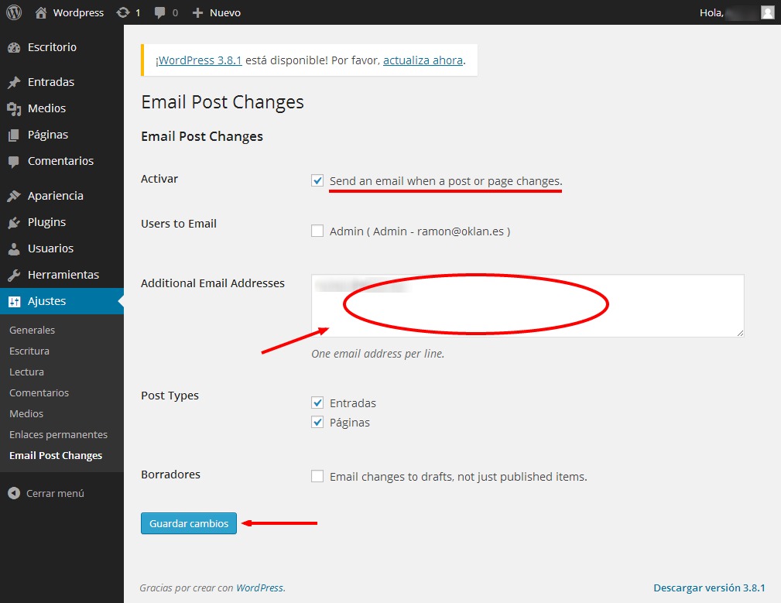Click the WordPress footer link
This screenshot has height=603, width=781.
click(x=259, y=588)
